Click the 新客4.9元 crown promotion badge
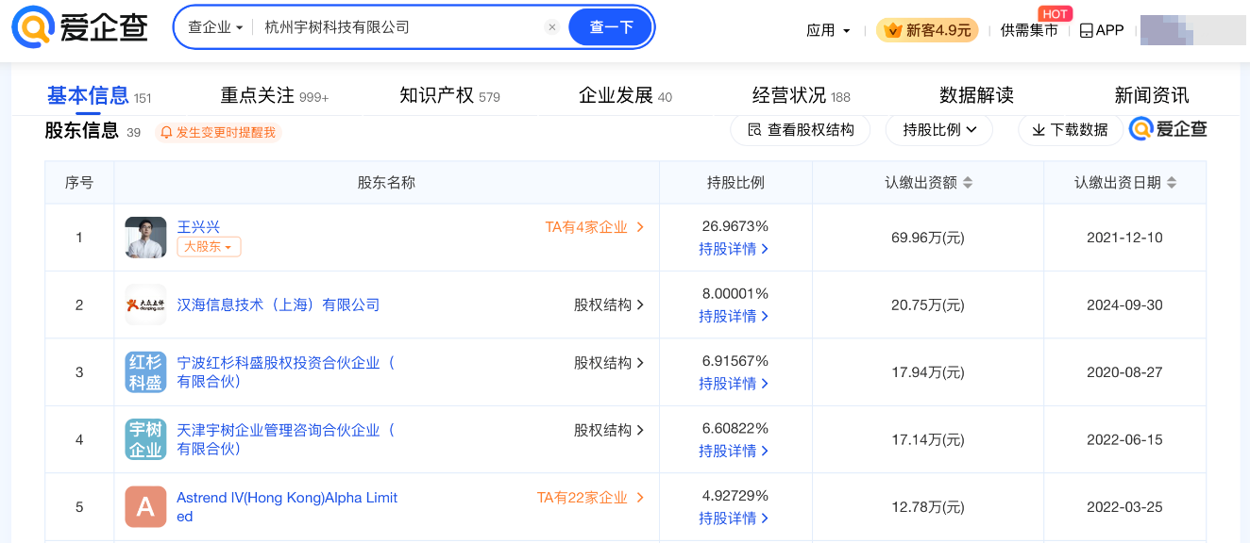This screenshot has height=543, width=1250. pos(927,30)
